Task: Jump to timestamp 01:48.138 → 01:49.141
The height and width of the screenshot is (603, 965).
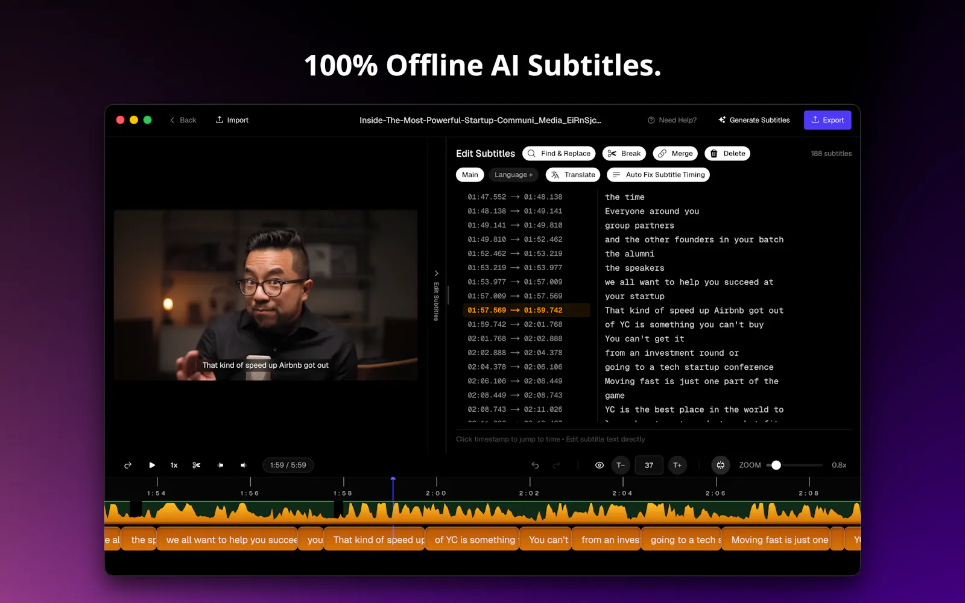Action: pos(515,211)
